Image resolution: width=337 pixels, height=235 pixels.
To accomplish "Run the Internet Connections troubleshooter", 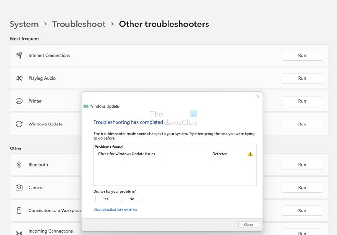I will [x=302, y=55].
